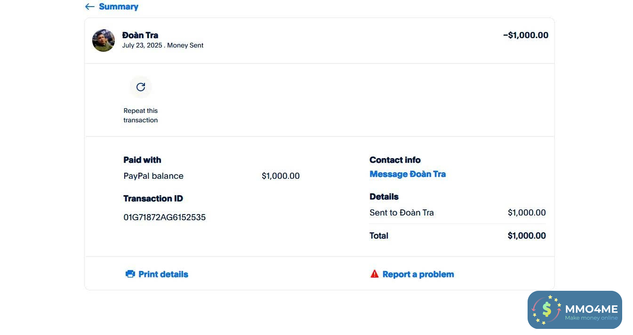
Task: Open the Summary link text
Action: point(118,7)
